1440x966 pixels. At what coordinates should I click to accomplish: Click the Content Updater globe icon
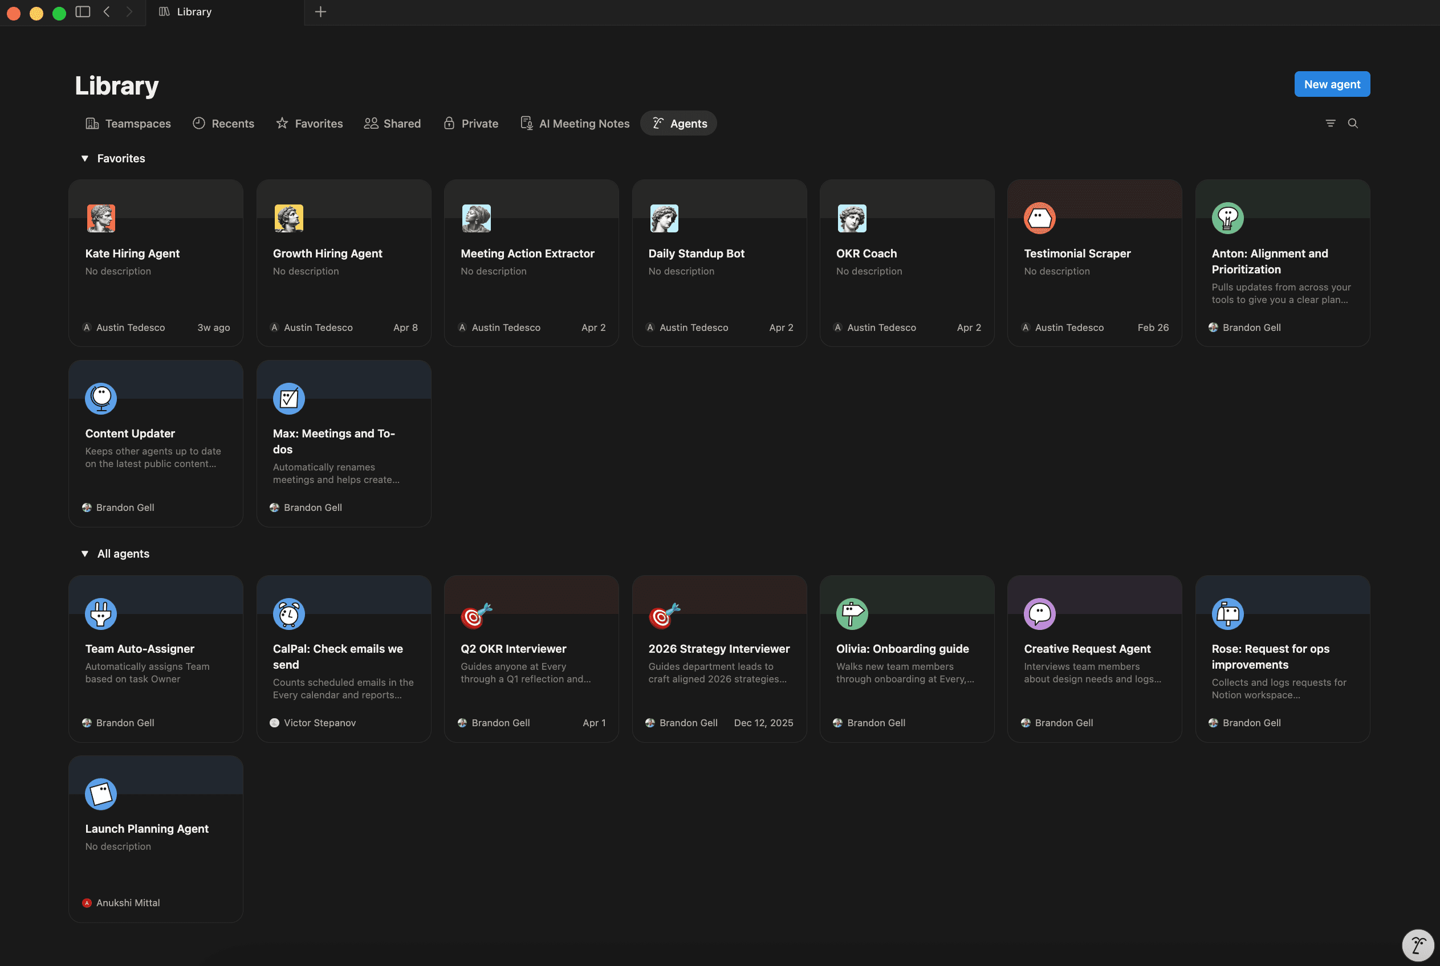pos(100,398)
